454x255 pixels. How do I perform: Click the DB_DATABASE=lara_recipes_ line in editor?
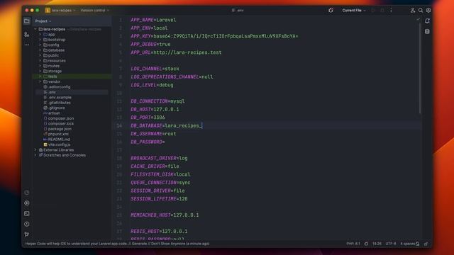167,126
